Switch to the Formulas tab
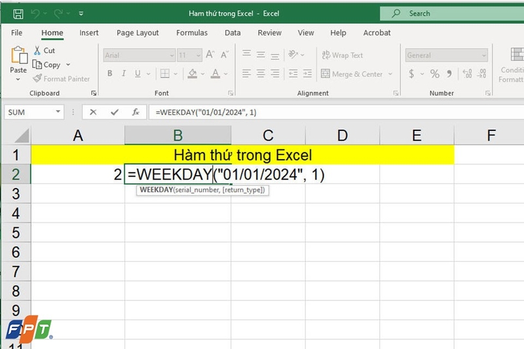 click(192, 33)
